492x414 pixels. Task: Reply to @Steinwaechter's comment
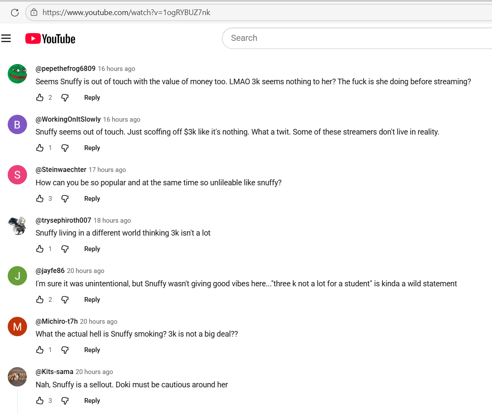tap(92, 199)
